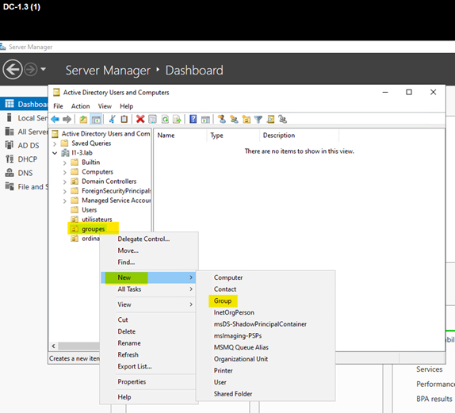Click the grey Forward arrow in ADUC toolbar
The height and width of the screenshot is (413, 455).
click(67, 119)
